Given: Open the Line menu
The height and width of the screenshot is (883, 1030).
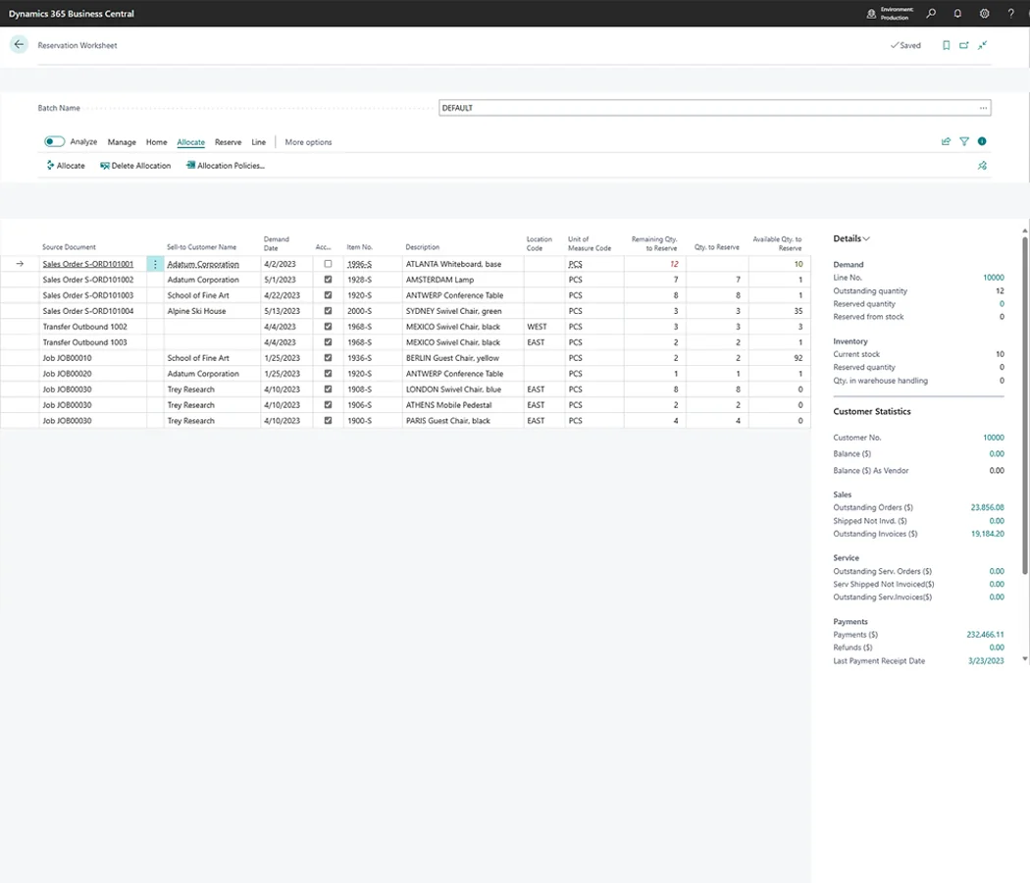Looking at the screenshot, I should point(259,142).
